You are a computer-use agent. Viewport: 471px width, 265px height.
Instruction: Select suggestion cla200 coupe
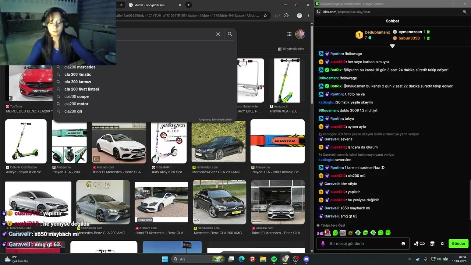(77, 96)
